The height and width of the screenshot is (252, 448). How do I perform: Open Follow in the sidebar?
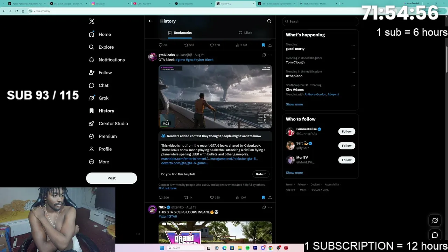click(x=100, y=73)
